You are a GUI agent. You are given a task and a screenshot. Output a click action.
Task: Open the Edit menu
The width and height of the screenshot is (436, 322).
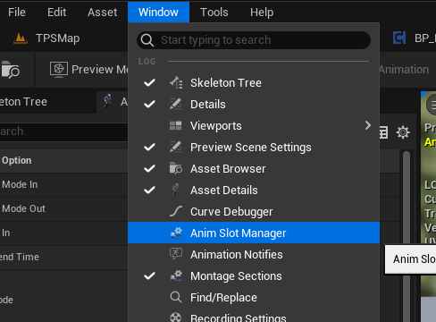57,13
